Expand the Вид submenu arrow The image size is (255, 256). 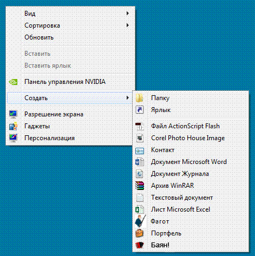point(128,14)
